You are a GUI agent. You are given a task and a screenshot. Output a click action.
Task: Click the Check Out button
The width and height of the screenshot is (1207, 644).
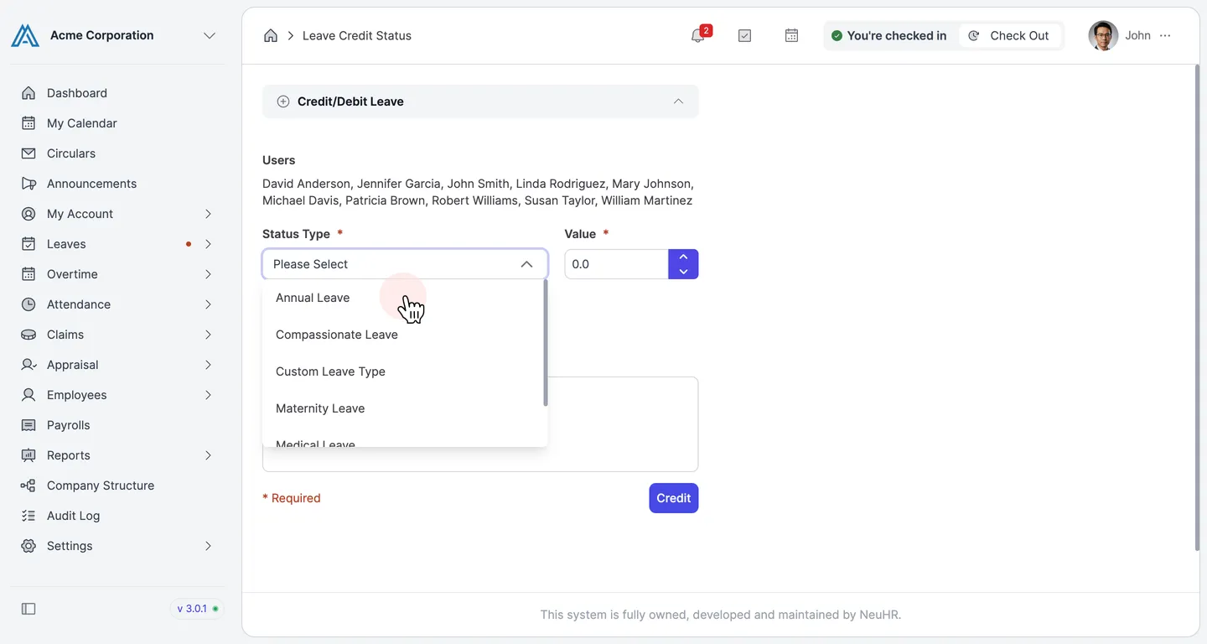[x=1009, y=35]
